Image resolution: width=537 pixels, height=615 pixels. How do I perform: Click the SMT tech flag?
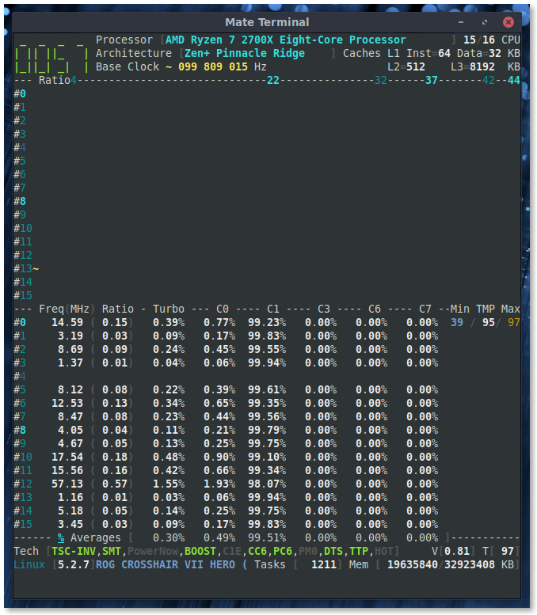pyautogui.click(x=112, y=551)
